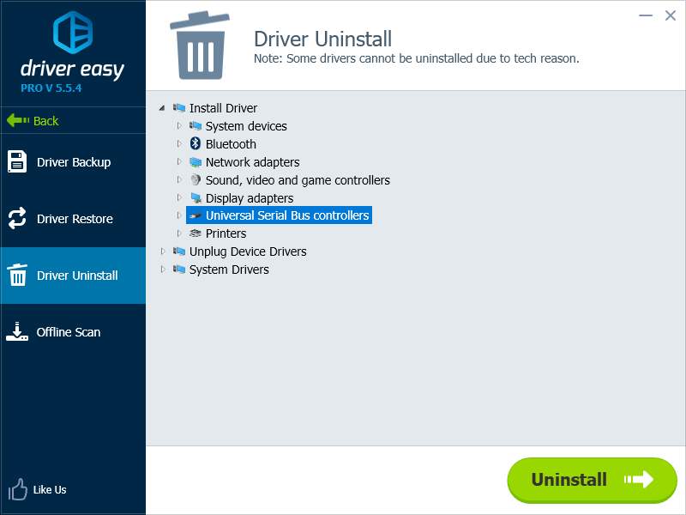Click the Driver Backup sidebar icon
Screen dimensions: 686x515
coord(17,161)
